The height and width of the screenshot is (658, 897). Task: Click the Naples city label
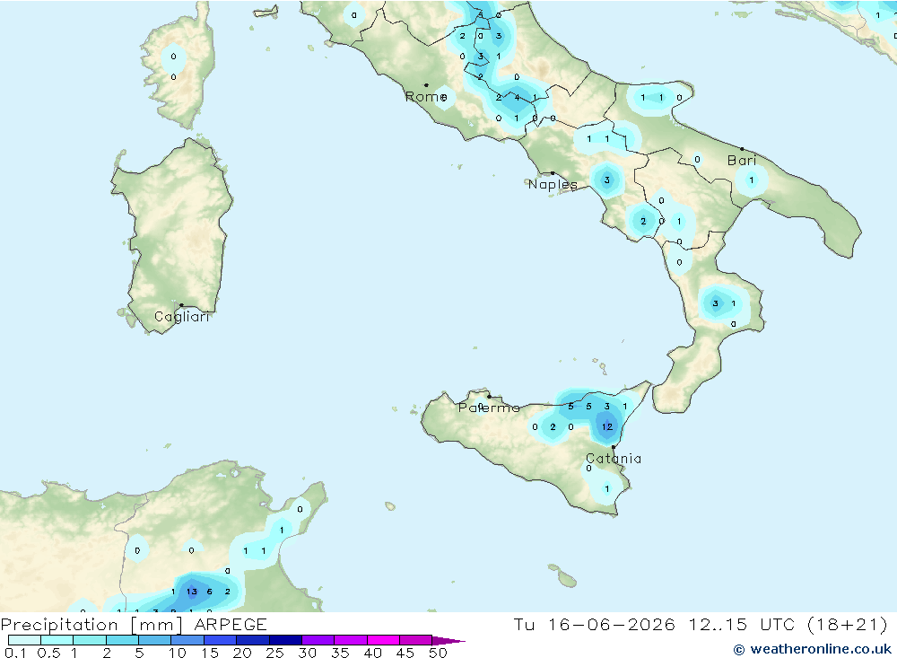pyautogui.click(x=553, y=184)
